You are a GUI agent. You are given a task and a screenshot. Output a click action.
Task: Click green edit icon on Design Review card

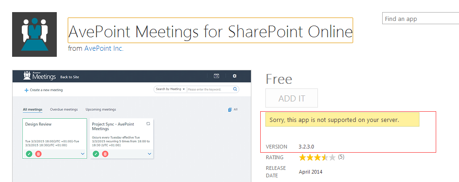click(x=29, y=154)
